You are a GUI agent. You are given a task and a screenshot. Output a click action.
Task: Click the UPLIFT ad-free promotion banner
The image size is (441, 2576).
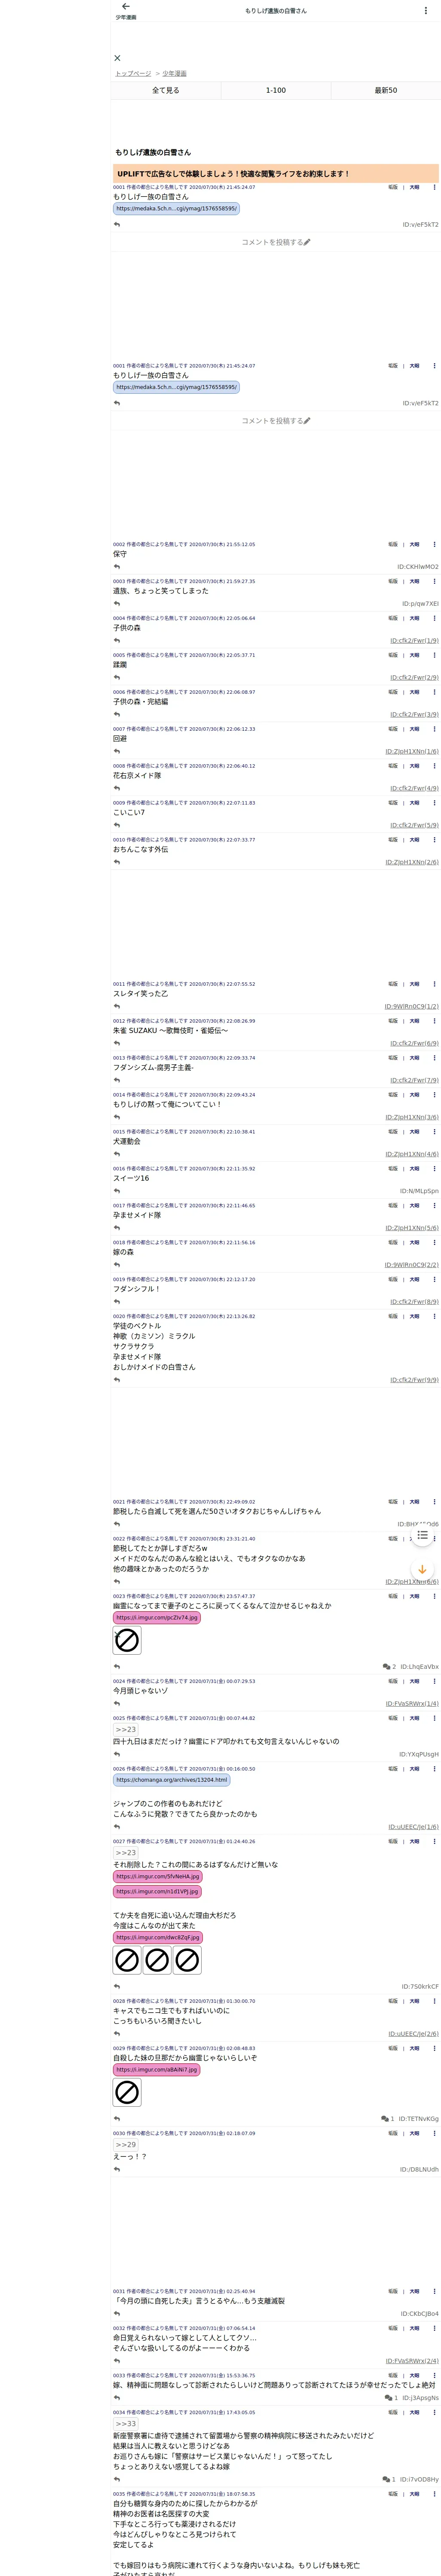[x=276, y=174]
